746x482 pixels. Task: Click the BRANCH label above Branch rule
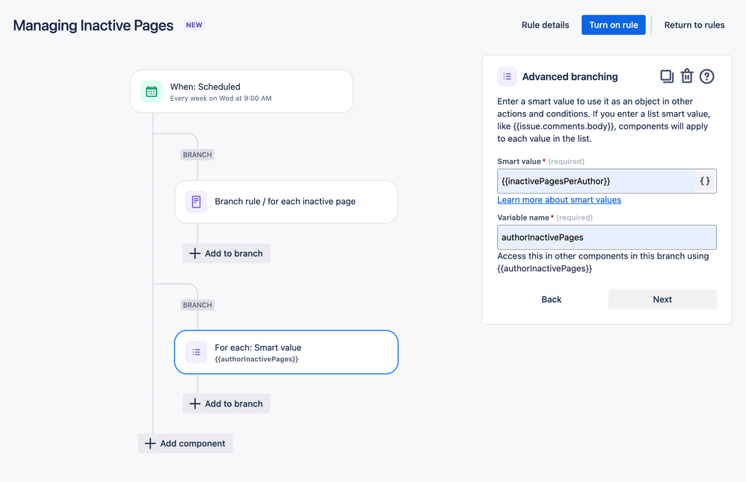click(197, 155)
